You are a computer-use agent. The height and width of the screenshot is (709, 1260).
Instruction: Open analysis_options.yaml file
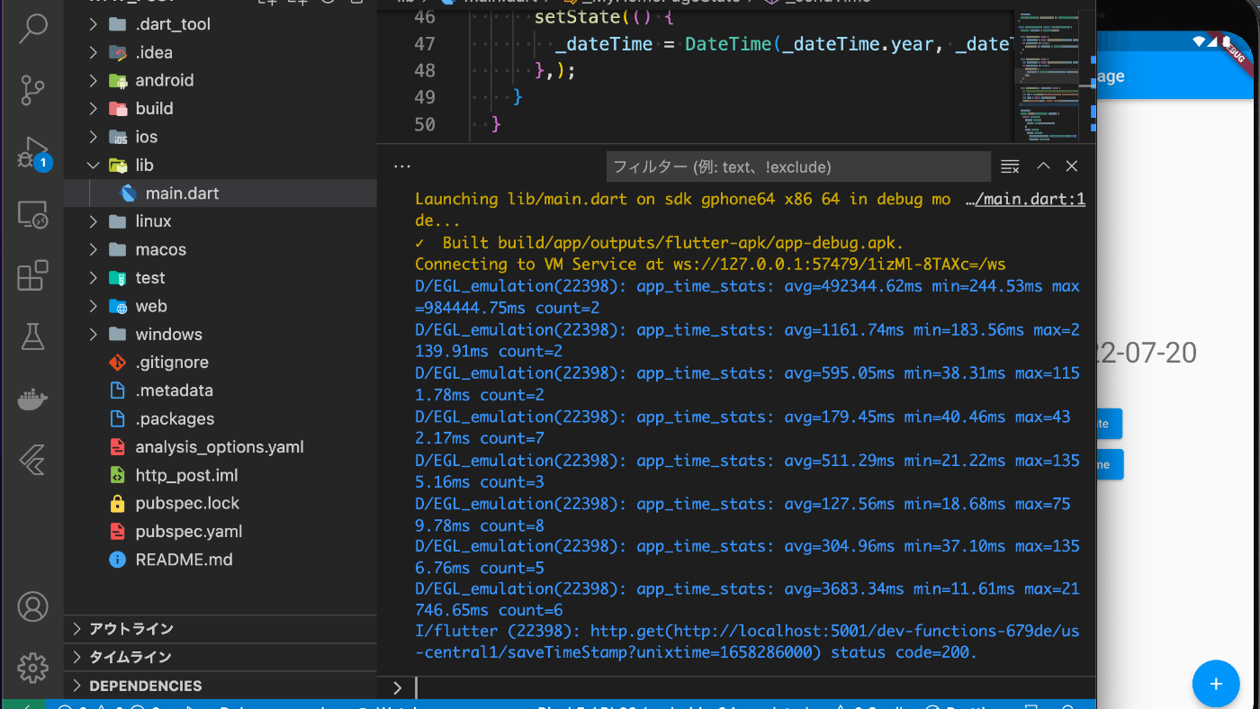coord(220,447)
